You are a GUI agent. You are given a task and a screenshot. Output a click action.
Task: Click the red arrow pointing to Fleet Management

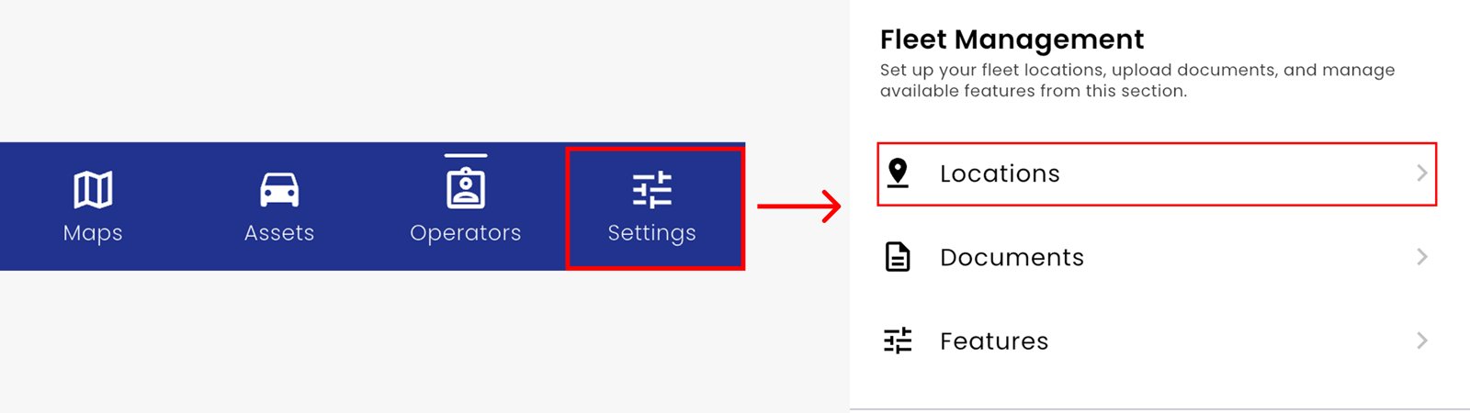click(798, 206)
